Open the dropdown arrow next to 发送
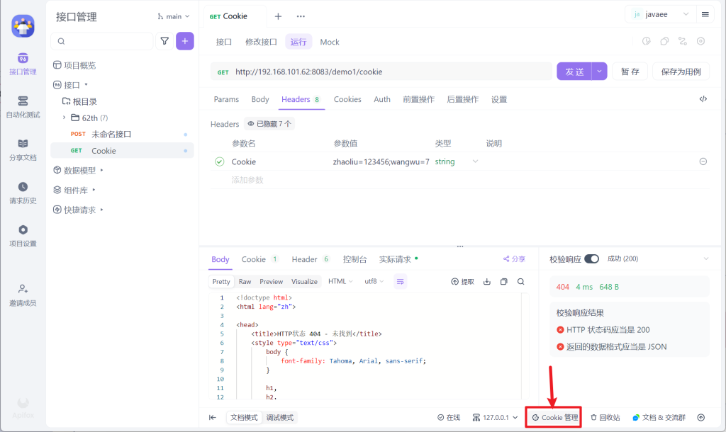Screen dimensions: 726x432 [599, 72]
